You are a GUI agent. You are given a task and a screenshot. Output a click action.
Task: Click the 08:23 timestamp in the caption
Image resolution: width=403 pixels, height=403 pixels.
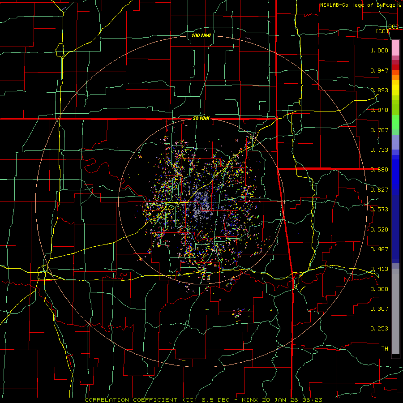click(x=313, y=400)
